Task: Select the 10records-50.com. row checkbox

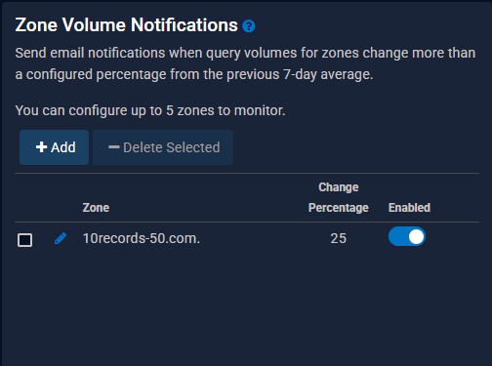Action: (x=24, y=240)
